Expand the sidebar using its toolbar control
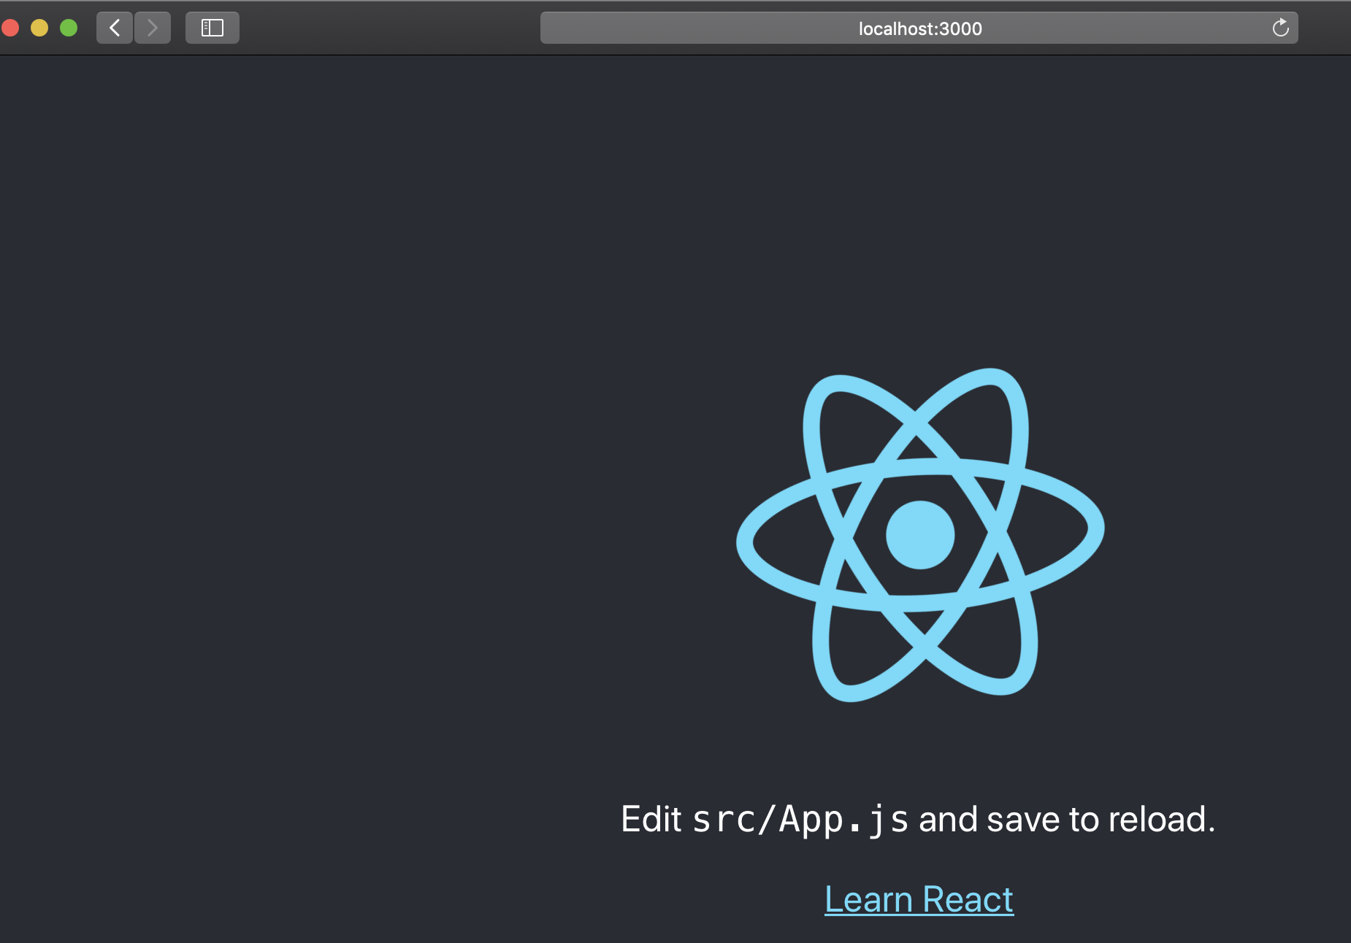The image size is (1351, 943). click(x=212, y=27)
